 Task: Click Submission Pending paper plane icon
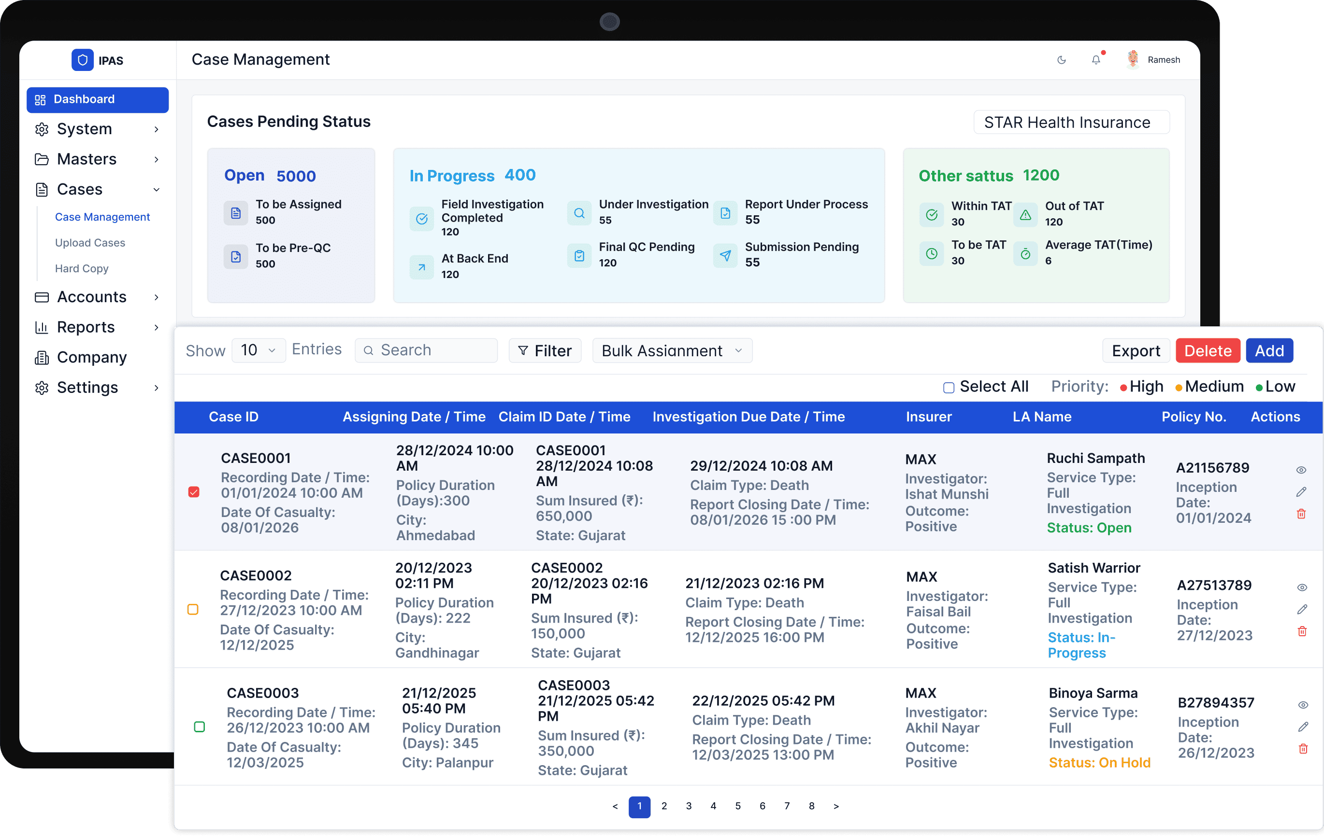725,255
